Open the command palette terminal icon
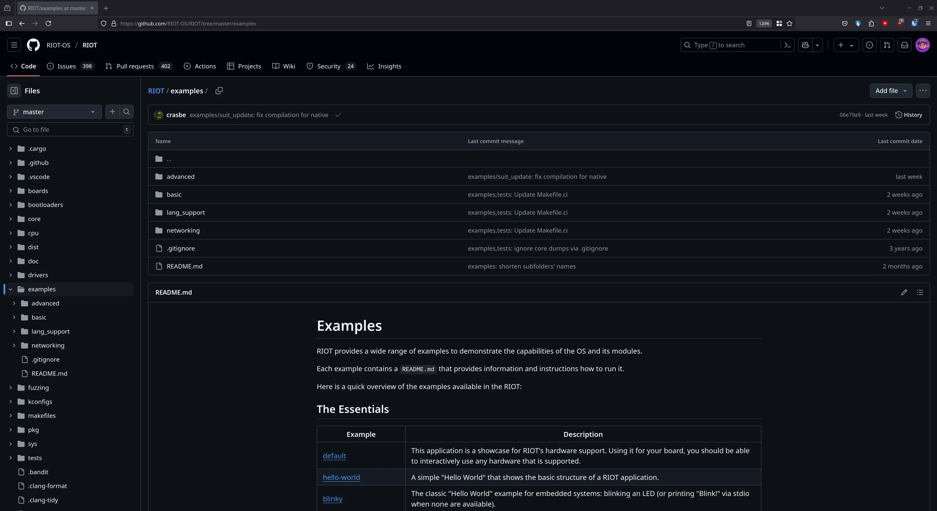The image size is (937, 511). [787, 45]
